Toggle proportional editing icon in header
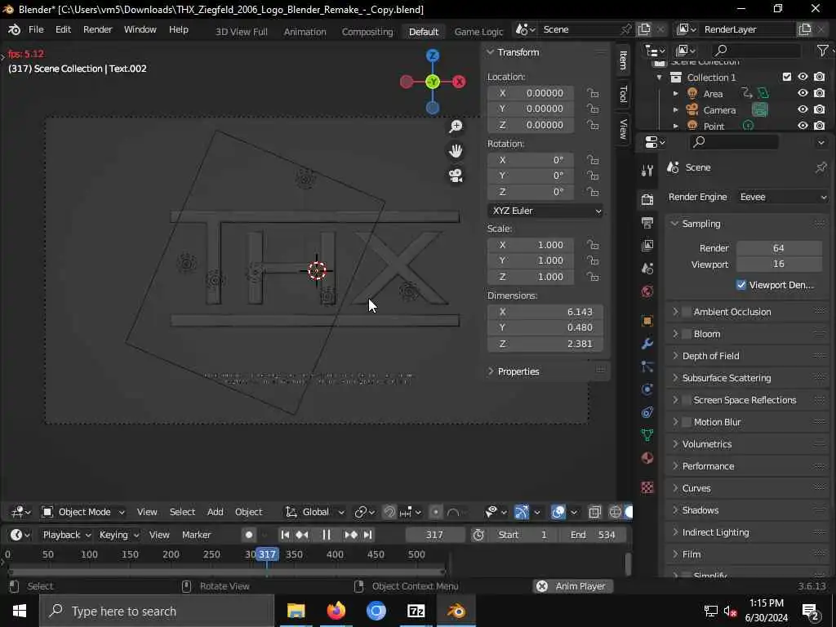 (436, 512)
